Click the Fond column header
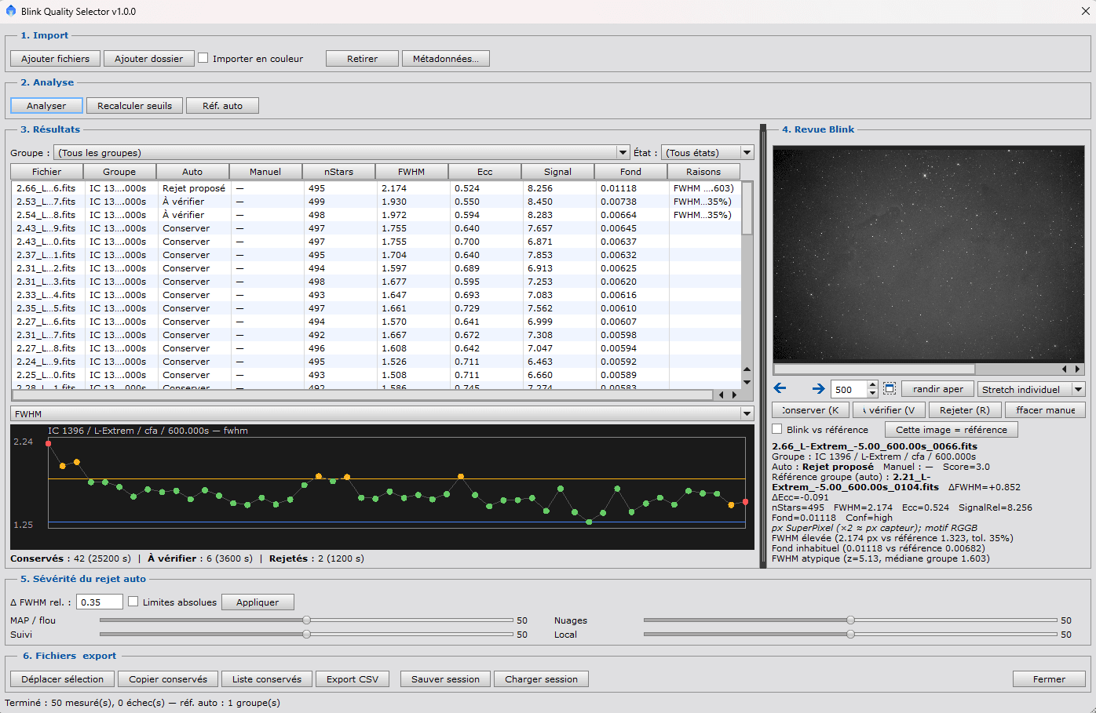 pos(630,172)
